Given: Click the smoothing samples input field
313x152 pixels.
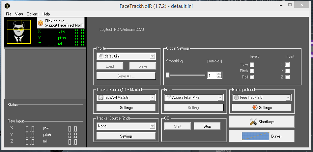Looking at the screenshot, I should [212, 75].
